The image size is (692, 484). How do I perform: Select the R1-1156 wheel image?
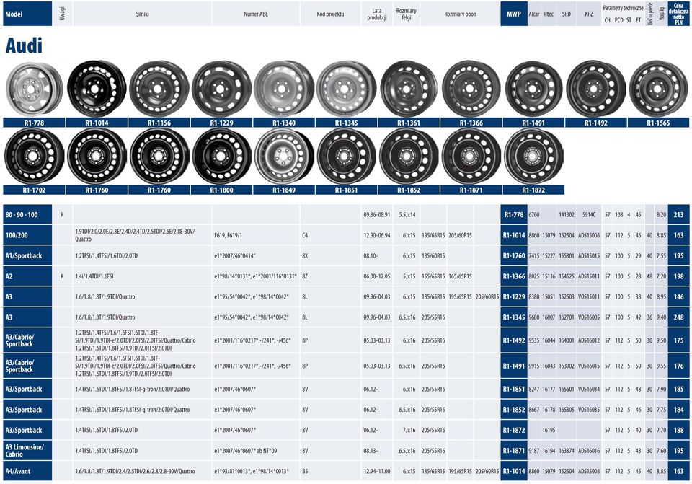159,89
